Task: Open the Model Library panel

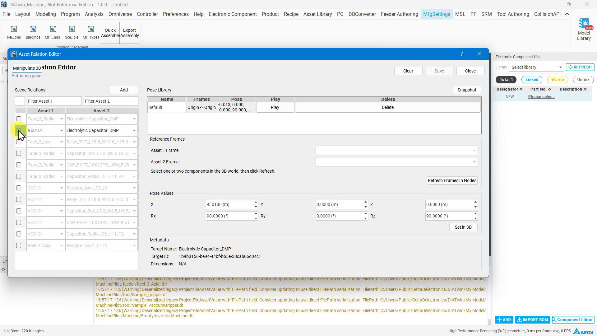Action: pos(584,30)
